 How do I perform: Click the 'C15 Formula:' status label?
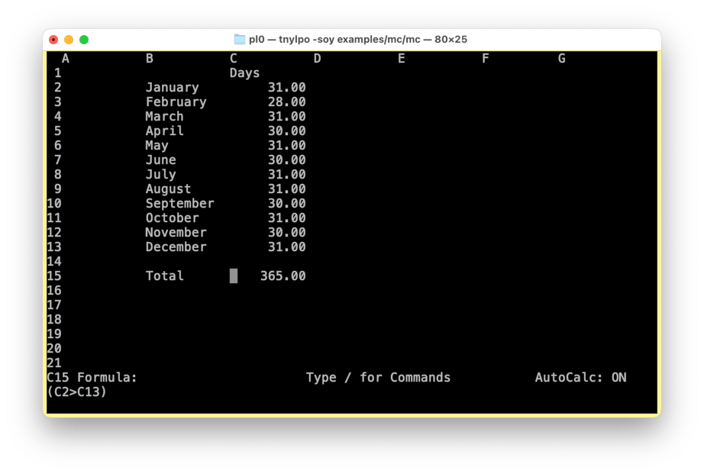[x=92, y=378]
